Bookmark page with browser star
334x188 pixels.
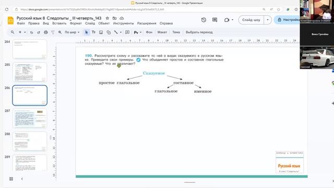[x=278, y=9]
